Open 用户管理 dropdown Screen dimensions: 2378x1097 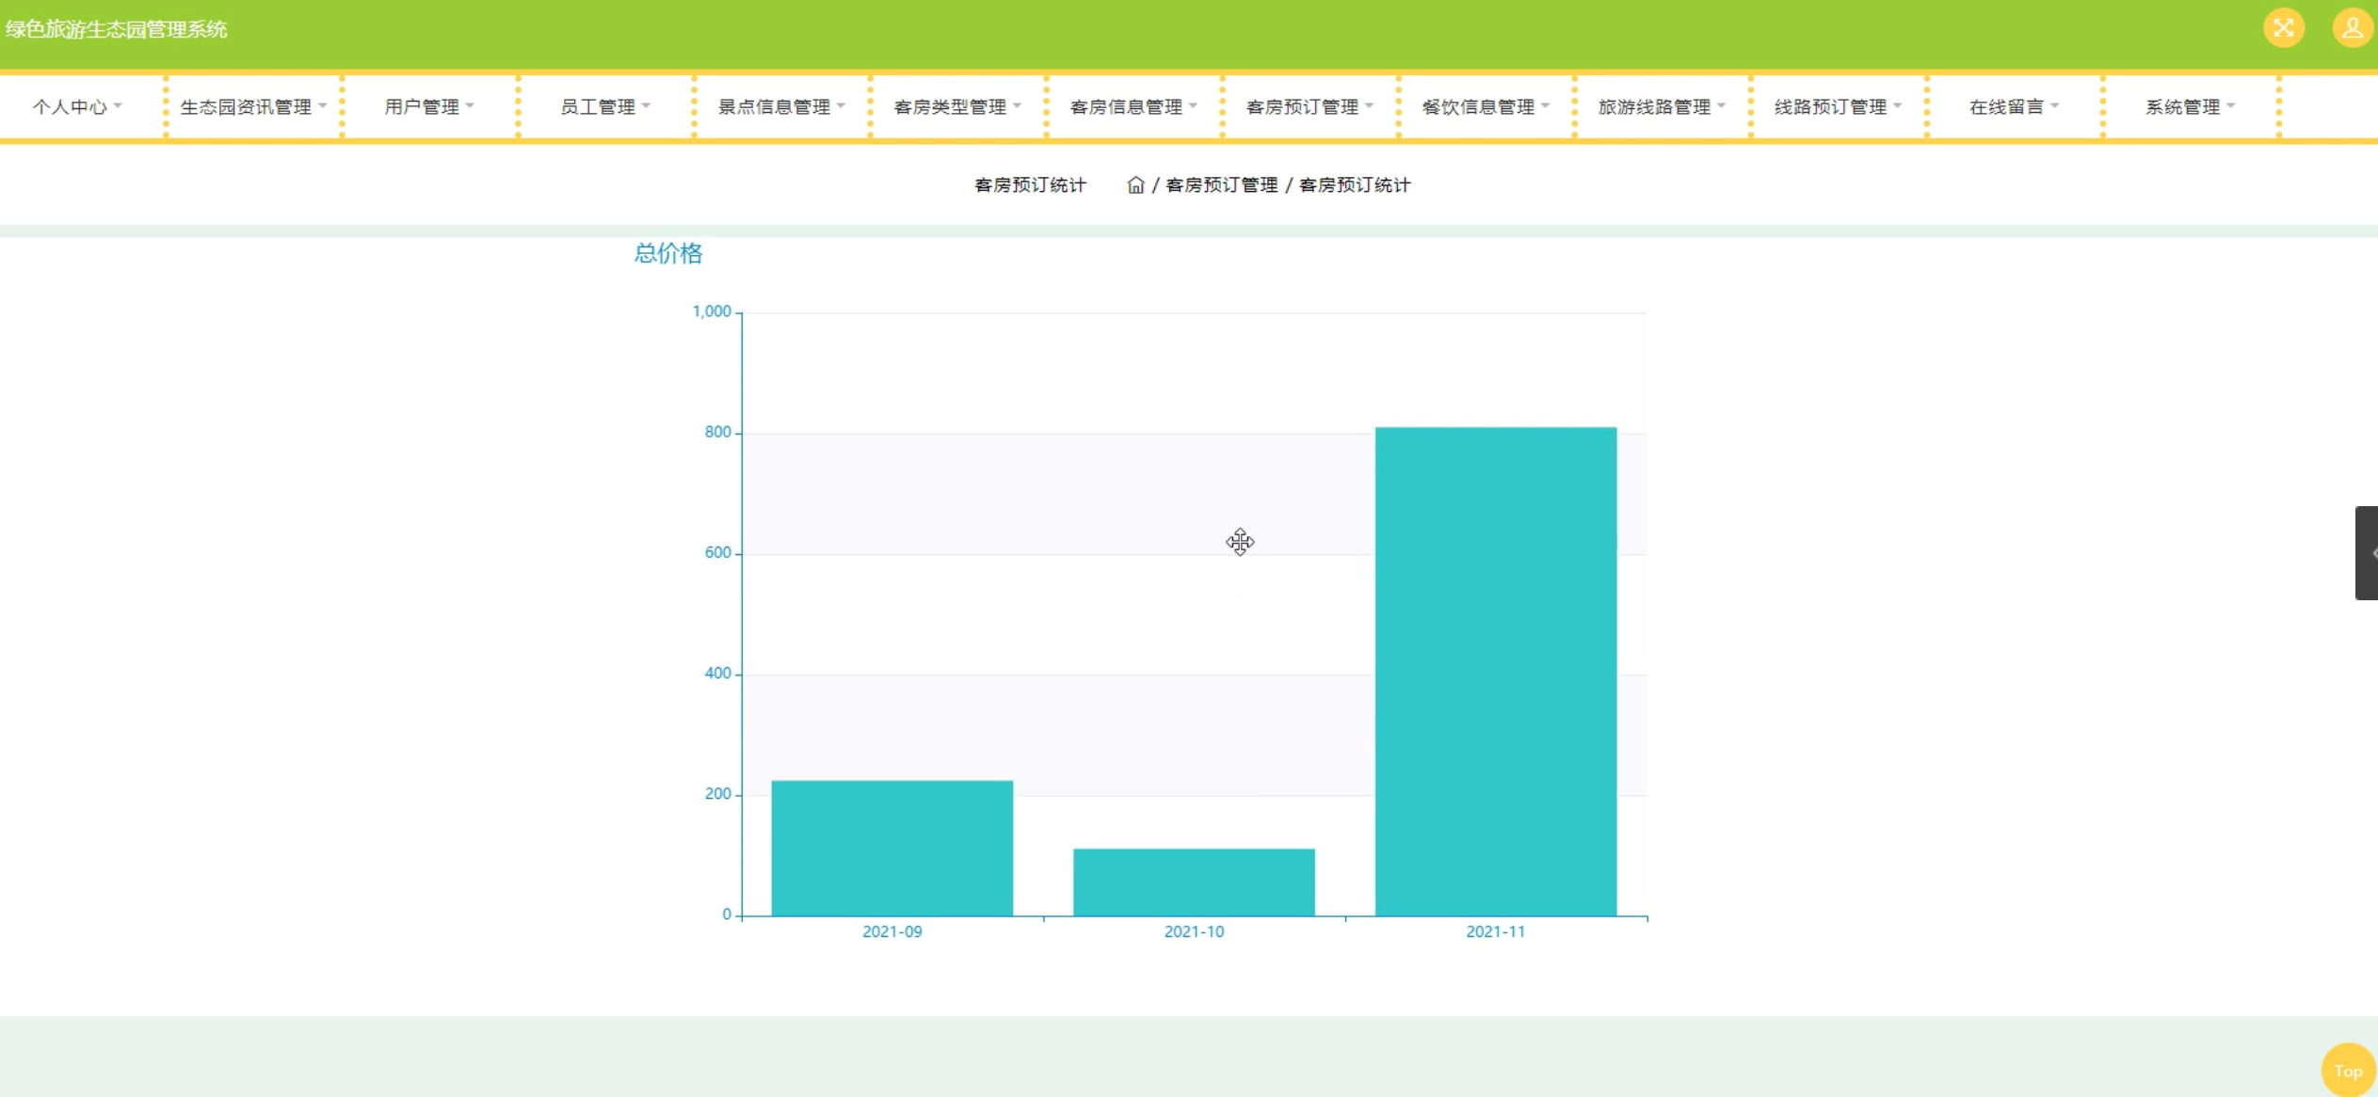click(428, 107)
